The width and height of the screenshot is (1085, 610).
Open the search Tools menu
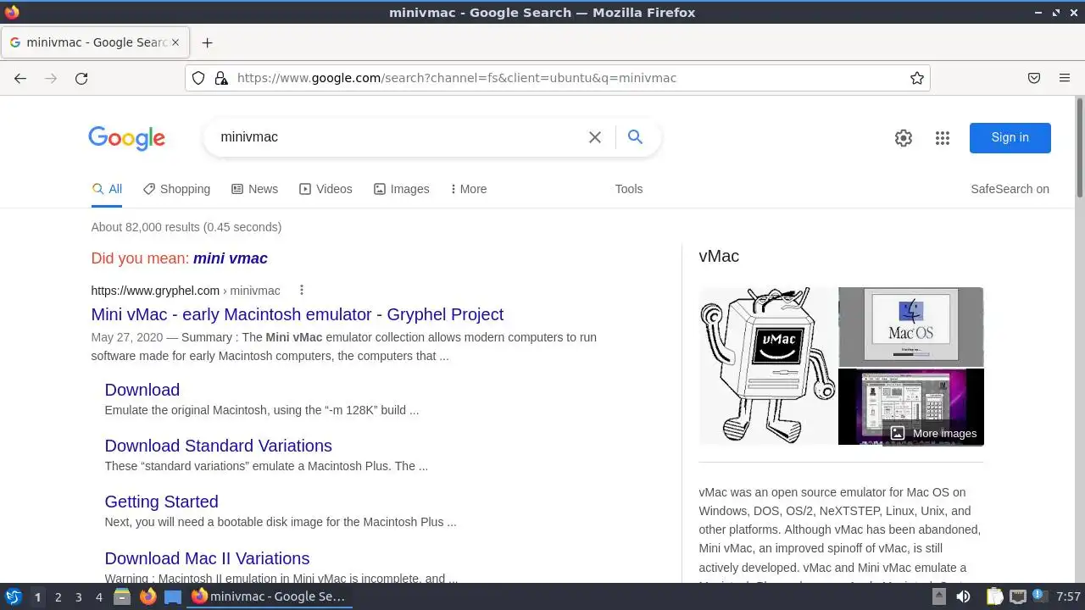tap(629, 189)
